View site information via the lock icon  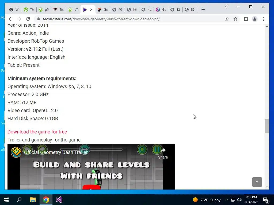point(39,19)
